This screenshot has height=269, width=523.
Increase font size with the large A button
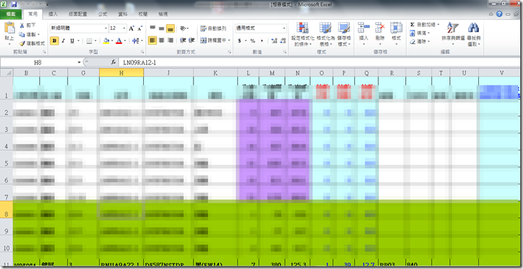(x=131, y=28)
